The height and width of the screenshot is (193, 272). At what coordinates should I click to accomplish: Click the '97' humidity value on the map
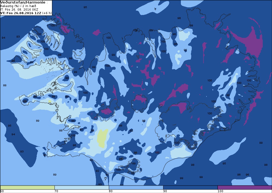tap(81, 130)
